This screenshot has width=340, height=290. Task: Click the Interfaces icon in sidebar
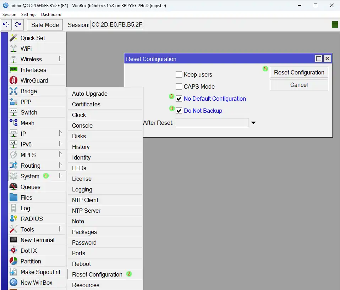(13, 70)
